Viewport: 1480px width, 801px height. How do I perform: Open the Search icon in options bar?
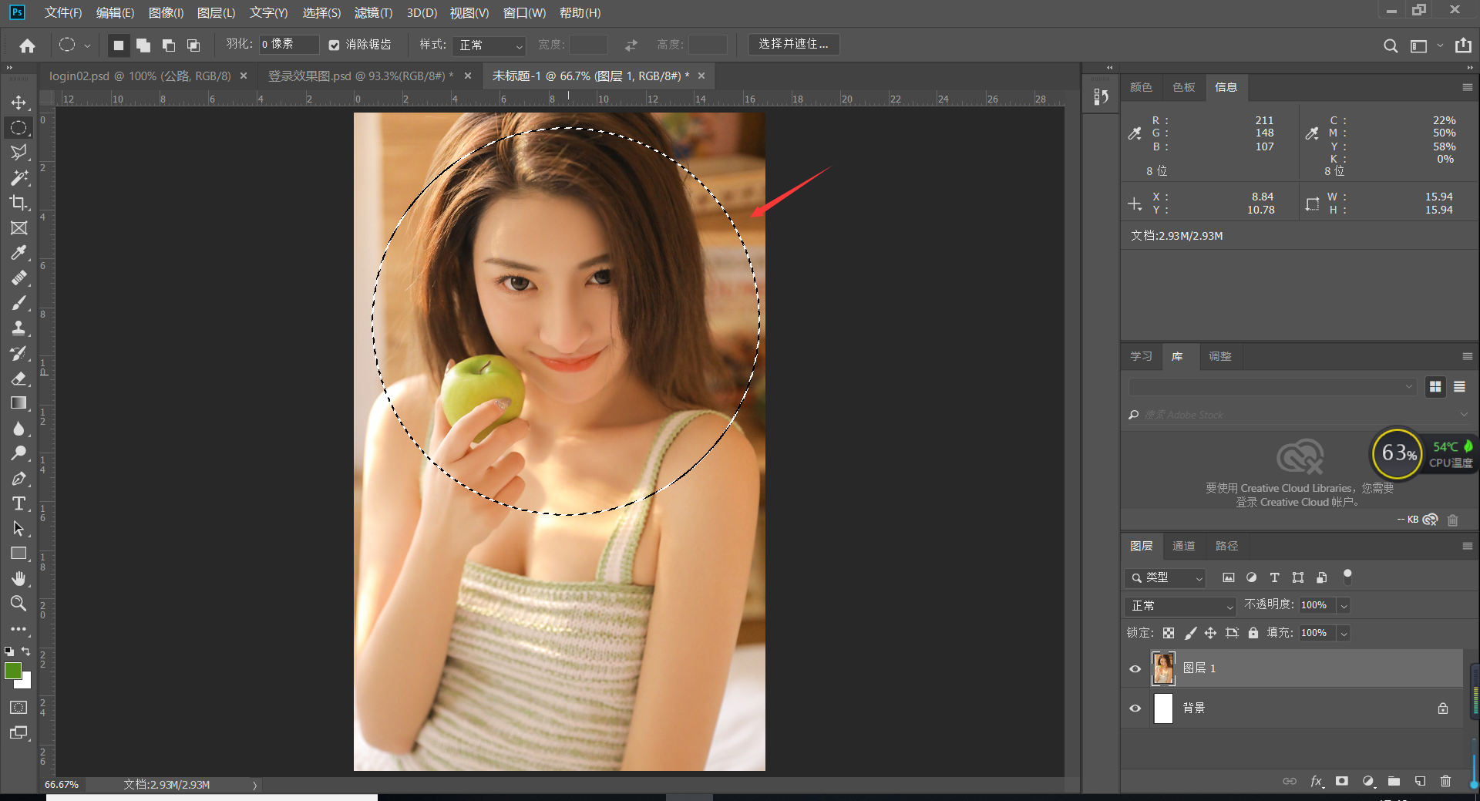pos(1391,45)
